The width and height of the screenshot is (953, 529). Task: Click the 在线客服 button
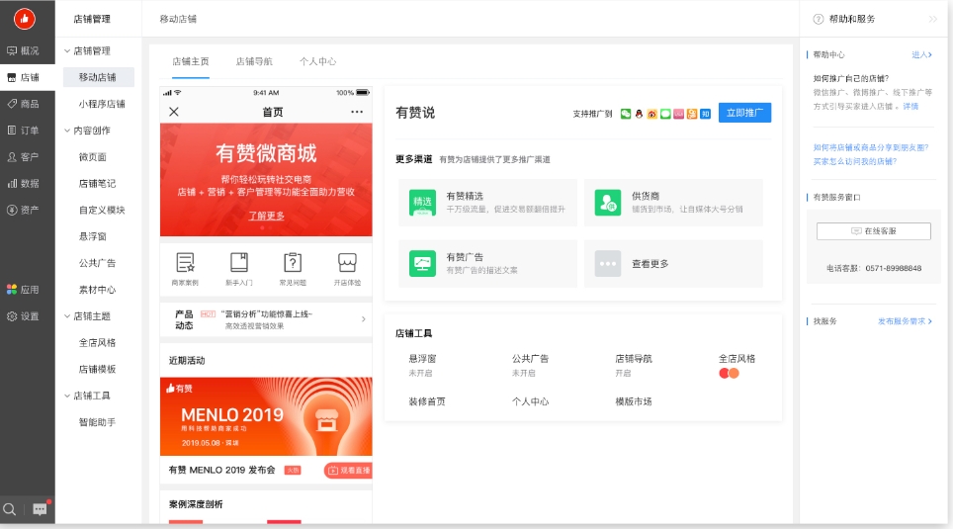coord(873,231)
